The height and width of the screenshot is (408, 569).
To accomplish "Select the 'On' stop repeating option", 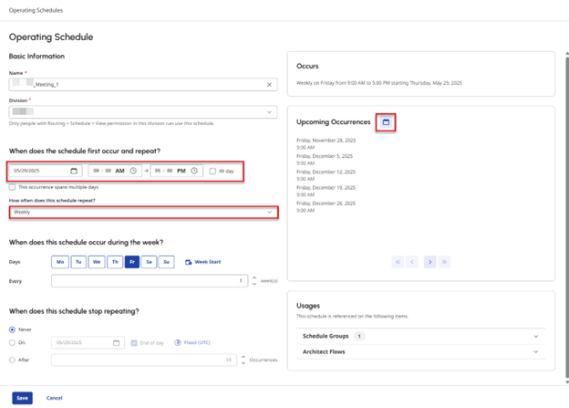I will coord(13,343).
